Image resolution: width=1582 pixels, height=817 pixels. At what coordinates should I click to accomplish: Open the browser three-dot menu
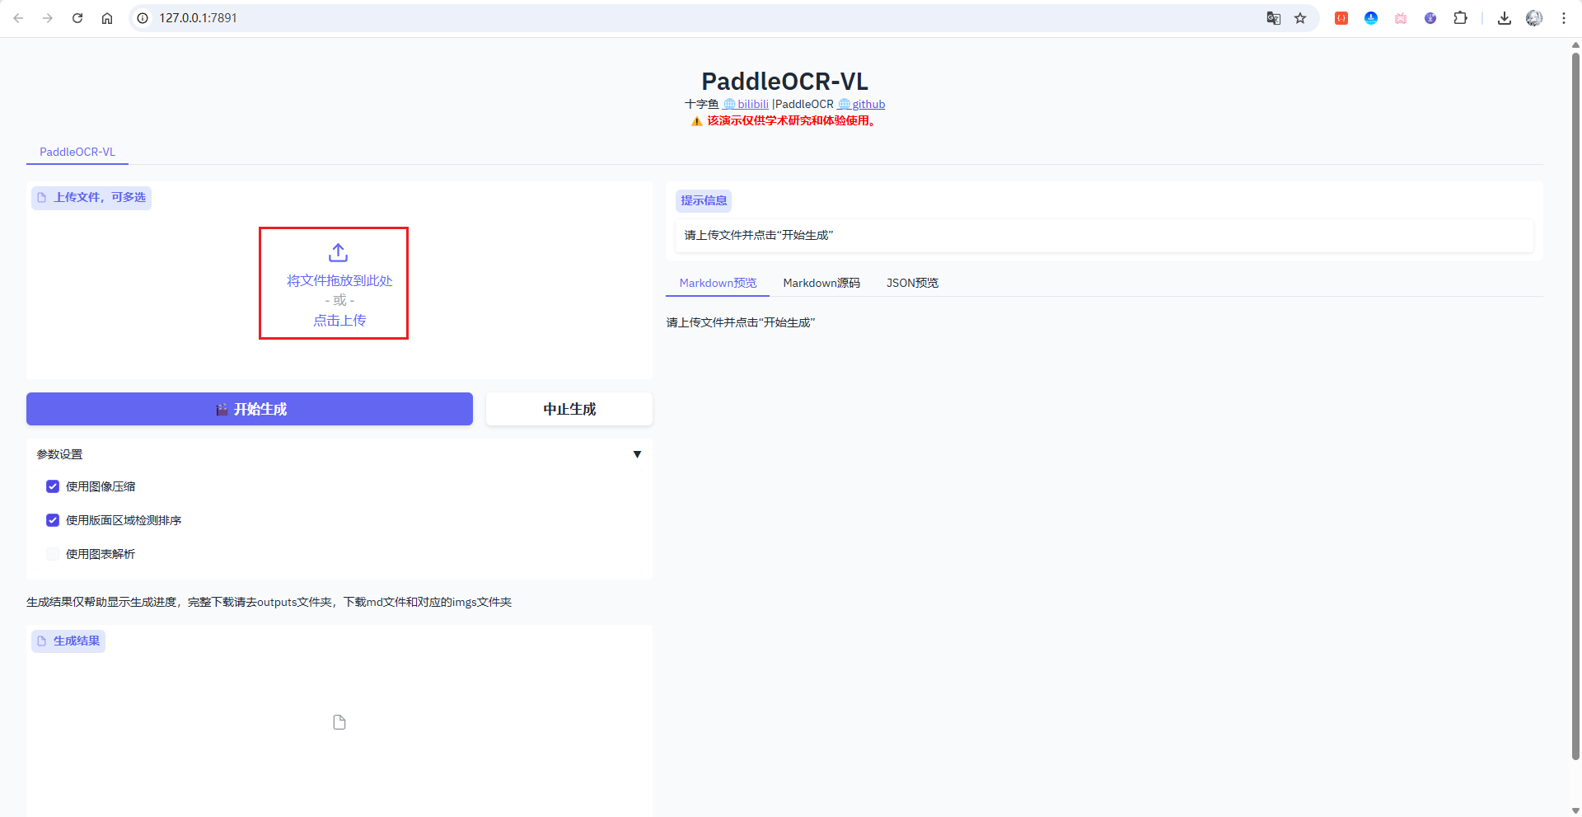pos(1564,18)
